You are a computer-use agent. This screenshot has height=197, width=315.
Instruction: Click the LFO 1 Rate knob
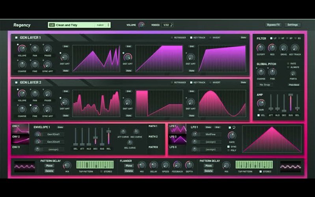(x=232, y=136)
